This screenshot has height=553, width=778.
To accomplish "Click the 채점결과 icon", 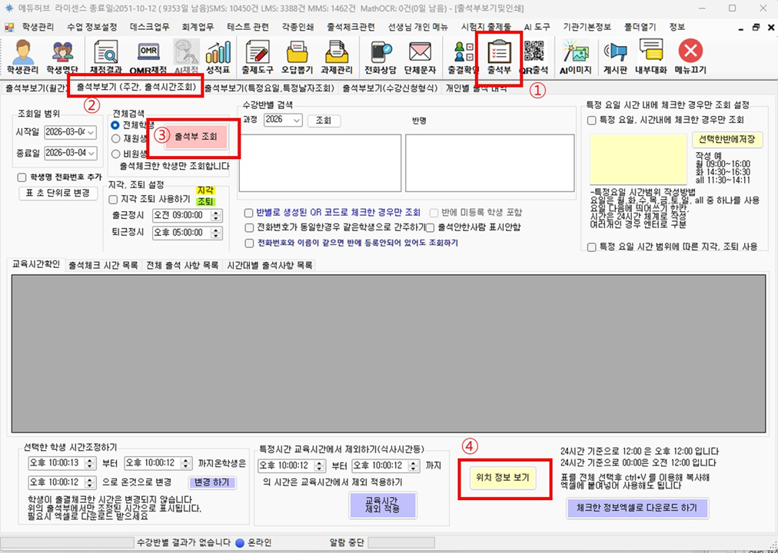I will tap(106, 55).
